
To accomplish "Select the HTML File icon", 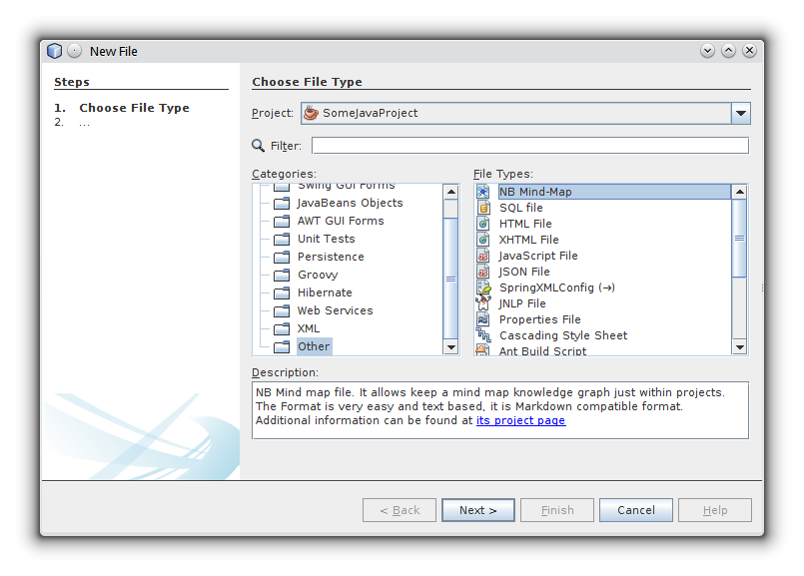I will pos(483,224).
